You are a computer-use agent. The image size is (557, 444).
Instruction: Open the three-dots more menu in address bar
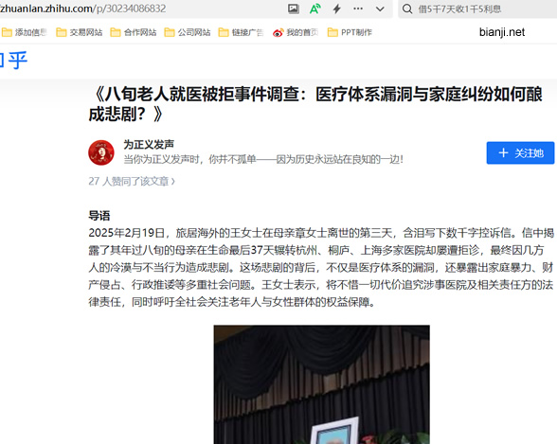(358, 9)
